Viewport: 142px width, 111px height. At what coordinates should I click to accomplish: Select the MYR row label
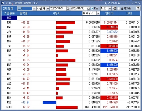pyautogui.click(x=9, y=41)
